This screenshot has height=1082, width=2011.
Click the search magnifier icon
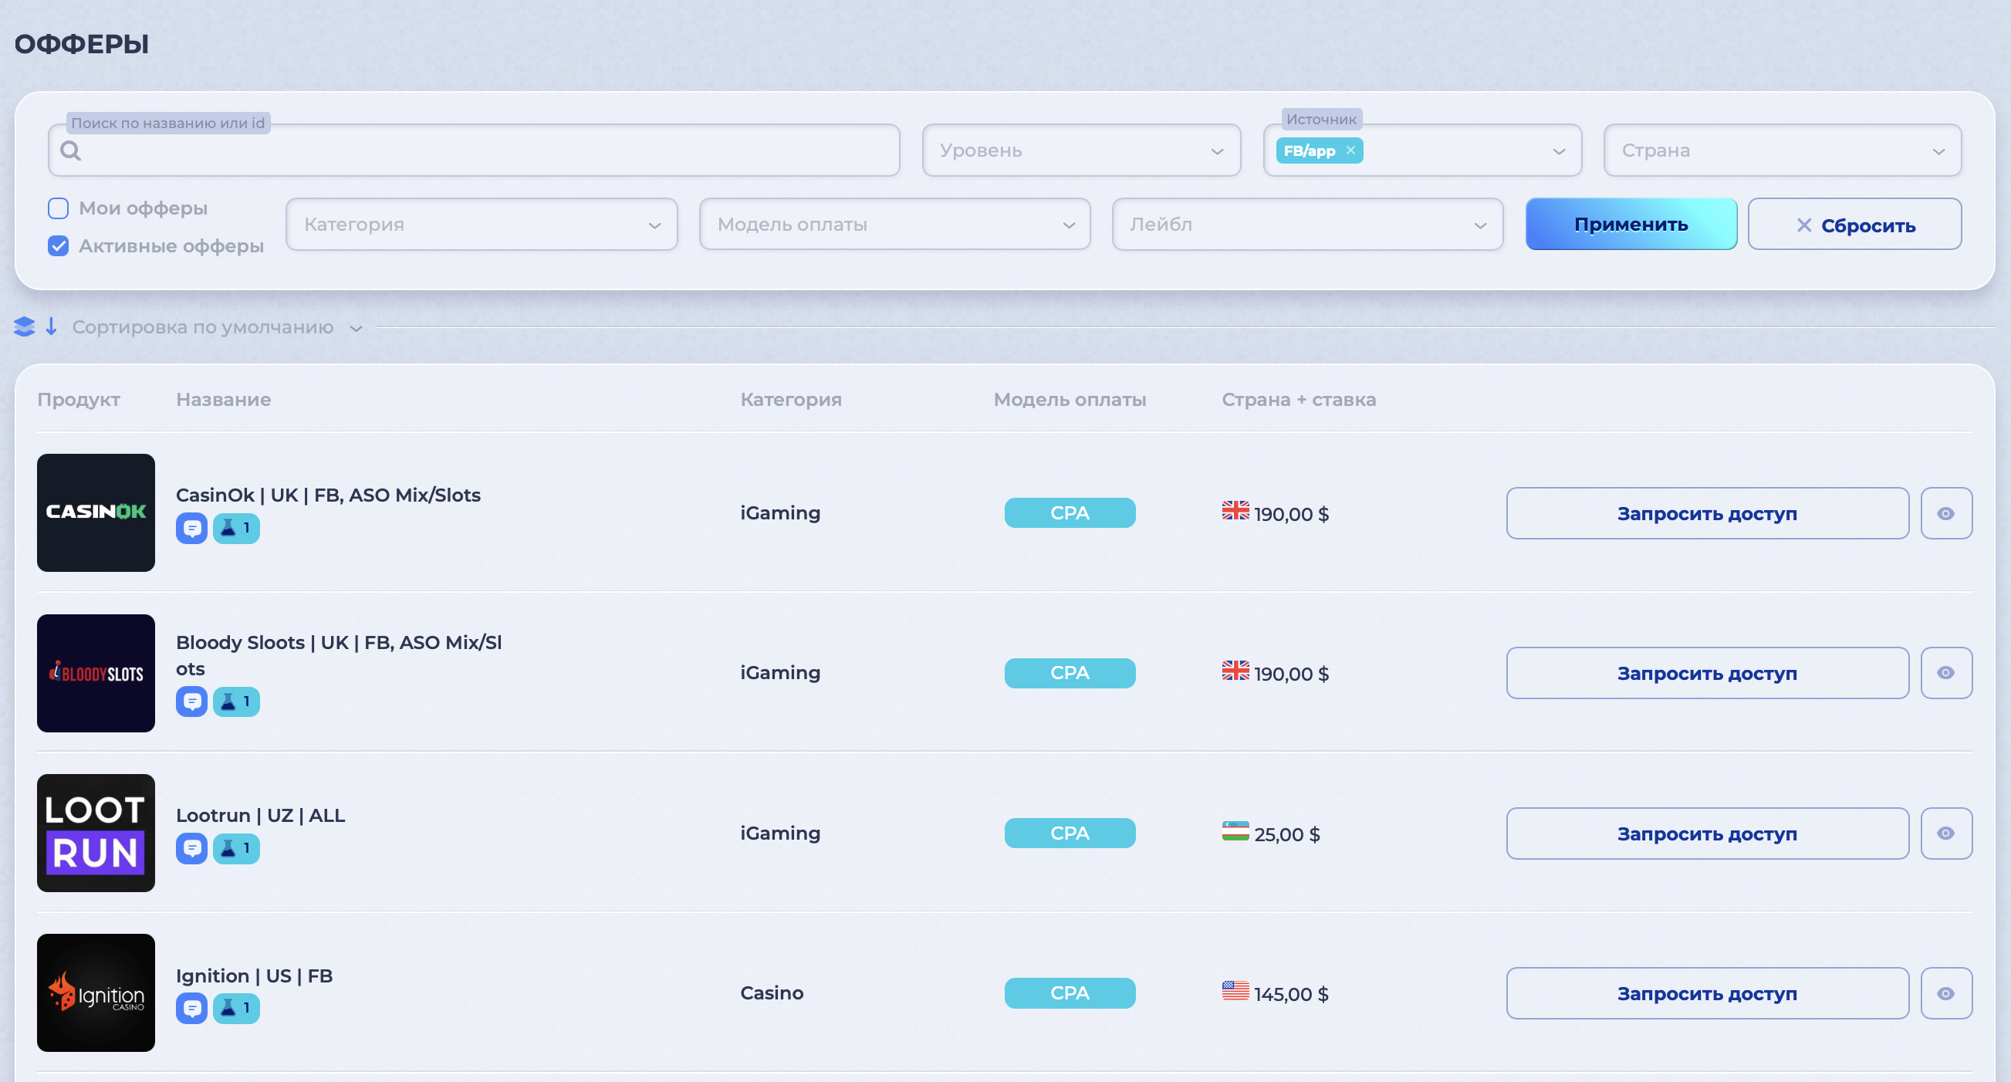tap(71, 150)
